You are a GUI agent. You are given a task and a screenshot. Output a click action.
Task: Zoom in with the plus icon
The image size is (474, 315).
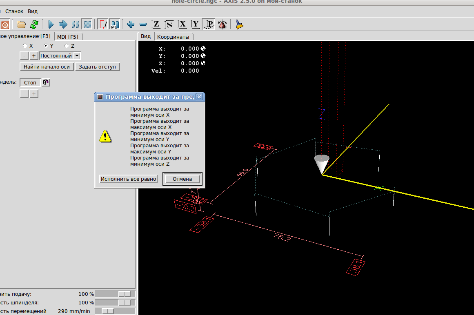tap(131, 24)
